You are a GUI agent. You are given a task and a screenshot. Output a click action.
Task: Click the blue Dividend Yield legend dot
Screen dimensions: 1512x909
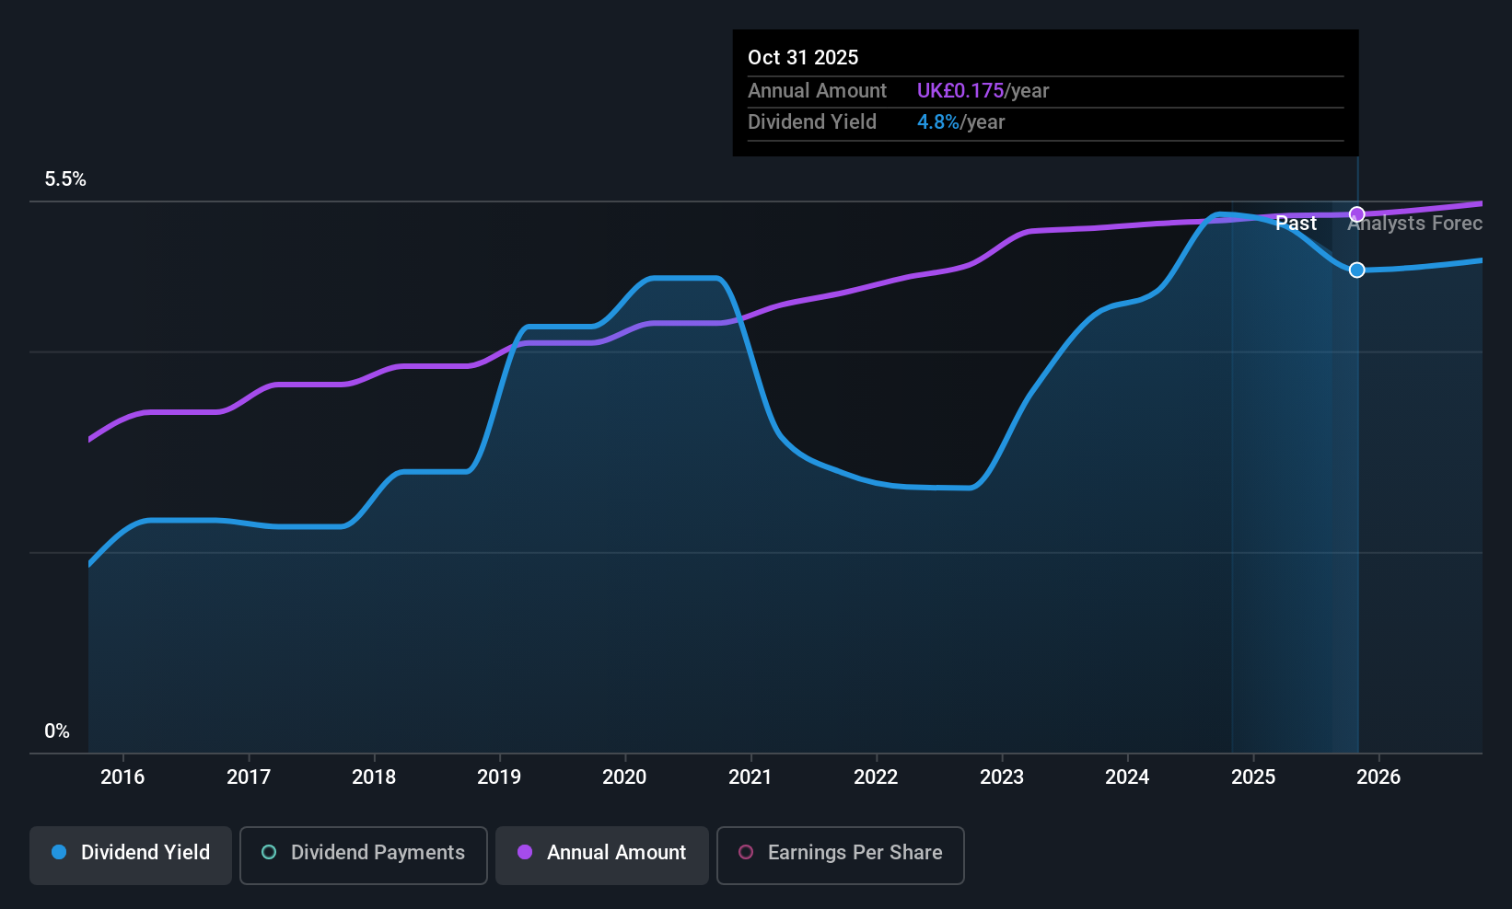(59, 852)
